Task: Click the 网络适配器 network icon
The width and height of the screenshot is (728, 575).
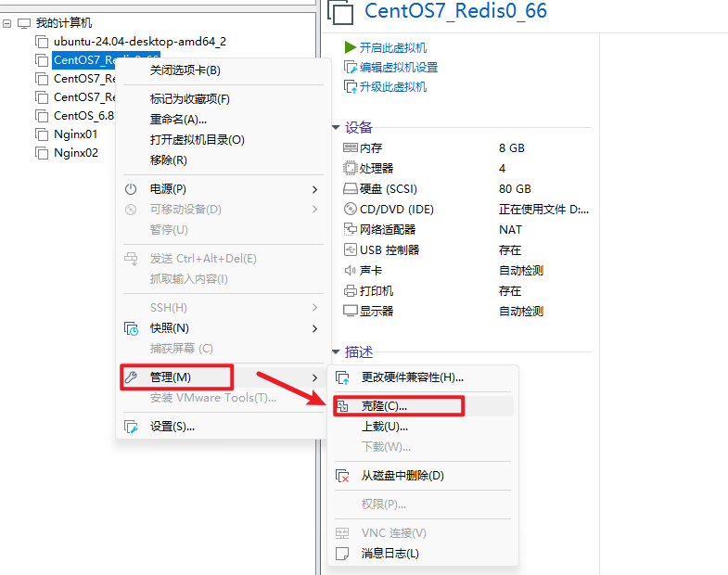Action: click(350, 229)
